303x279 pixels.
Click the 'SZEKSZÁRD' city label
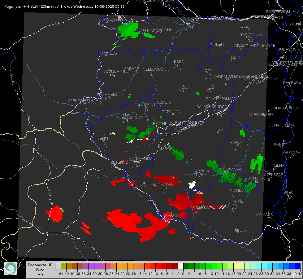click(x=275, y=175)
